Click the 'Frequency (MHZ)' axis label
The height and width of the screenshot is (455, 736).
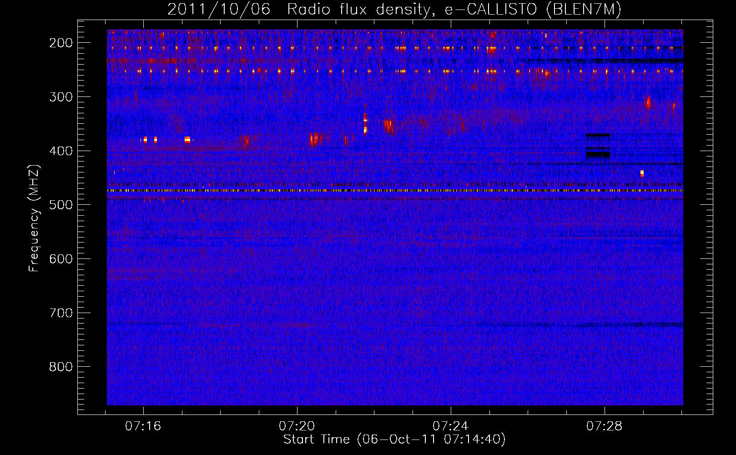point(34,218)
